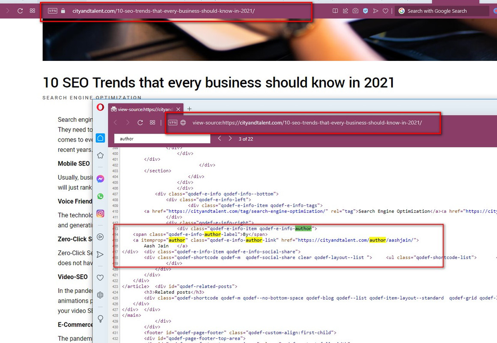Screen dimensions: 497x343
Task: Click the article's blurred featured image
Action: [270, 39]
